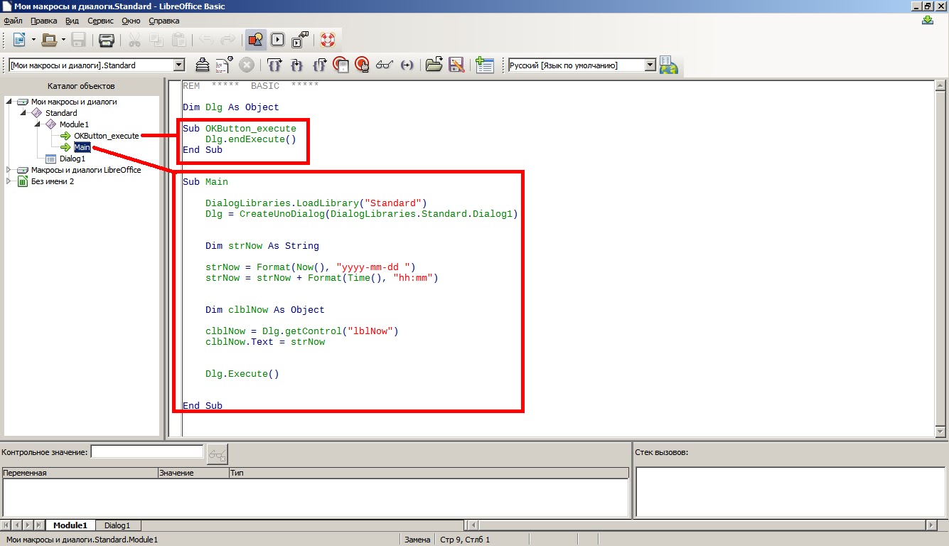Screen dimensions: 949x546
Task: Open the Сервис menu
Action: click(x=100, y=21)
